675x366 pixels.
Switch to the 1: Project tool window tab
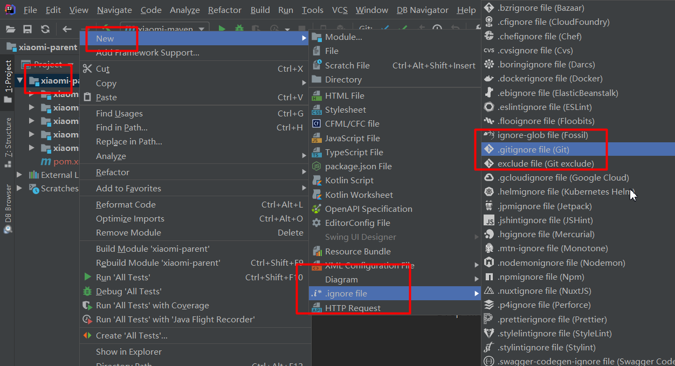pos(8,81)
